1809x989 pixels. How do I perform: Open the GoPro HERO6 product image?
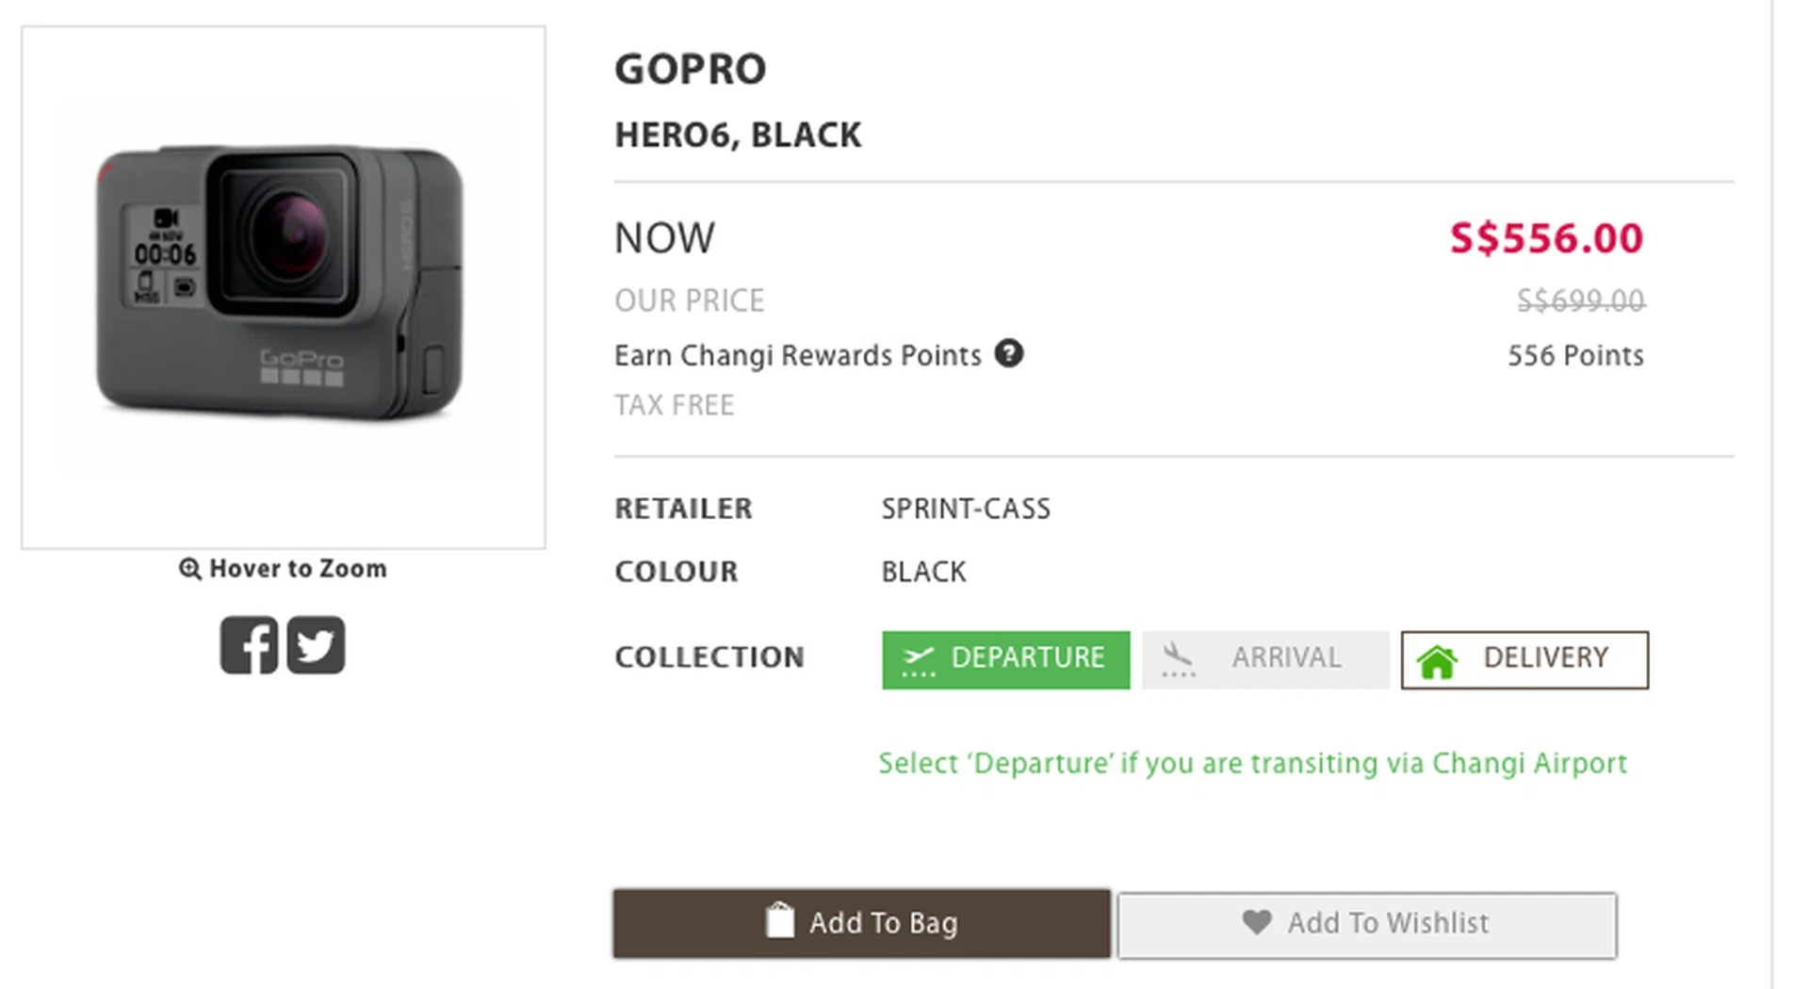click(x=283, y=286)
